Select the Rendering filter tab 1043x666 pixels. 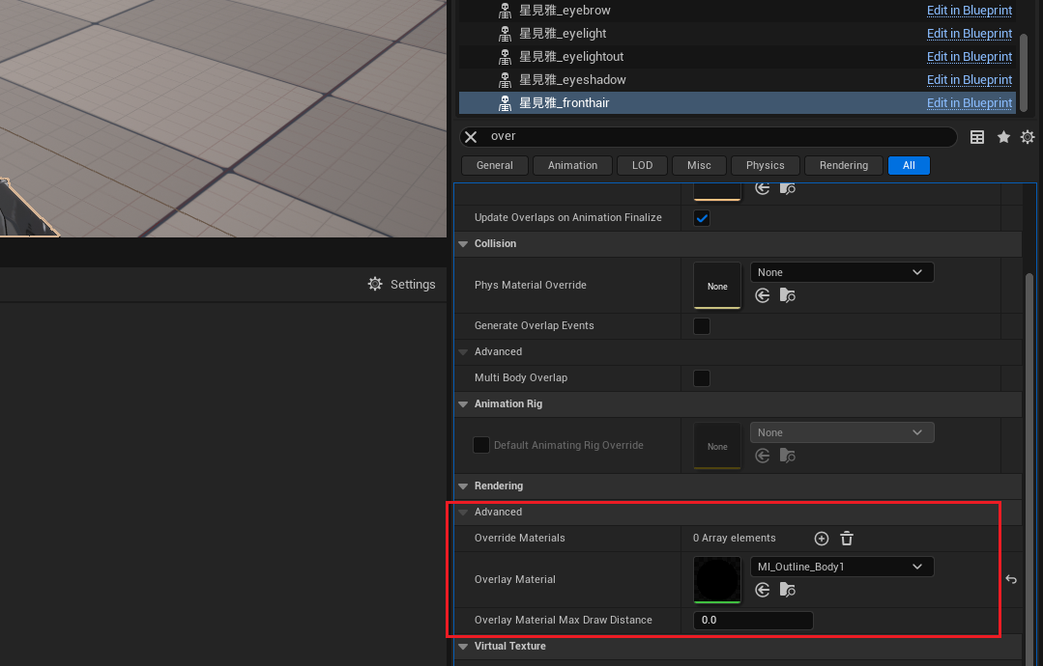pyautogui.click(x=843, y=165)
